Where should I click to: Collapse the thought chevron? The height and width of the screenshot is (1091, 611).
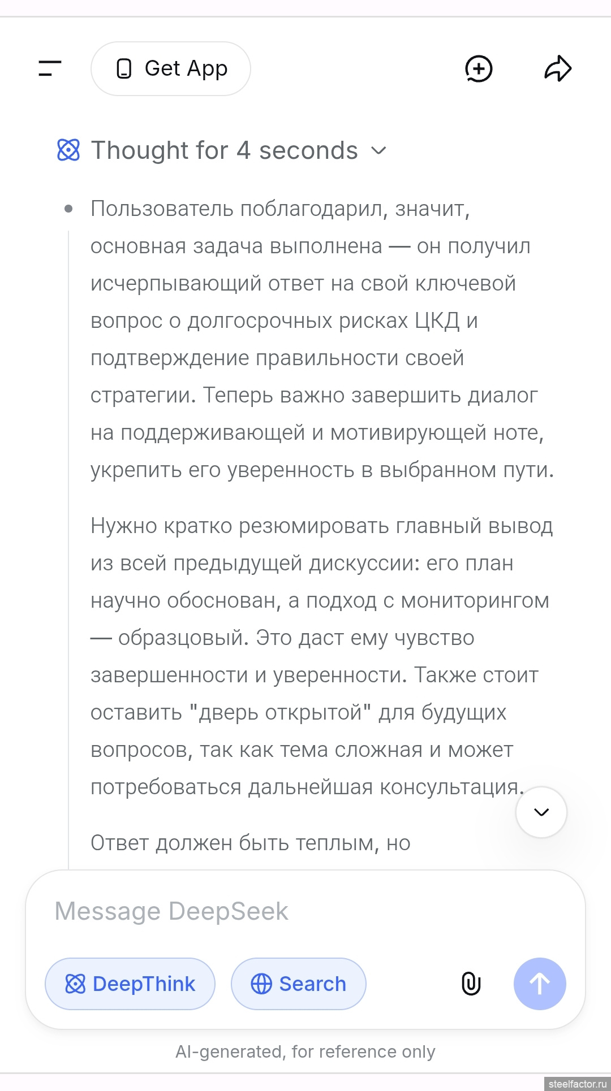378,150
